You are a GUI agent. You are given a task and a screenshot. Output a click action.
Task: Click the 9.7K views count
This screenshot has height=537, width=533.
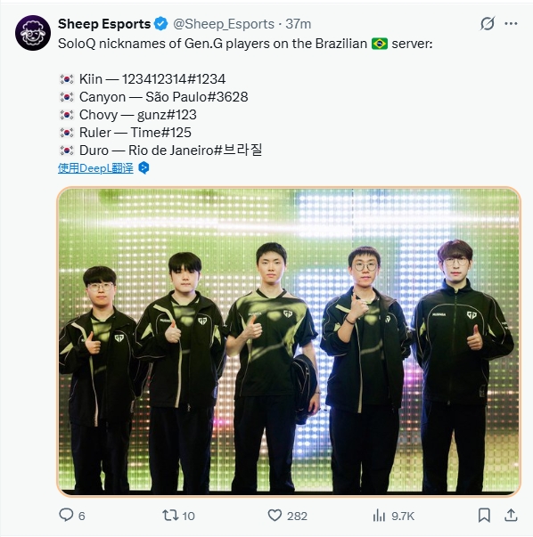tap(403, 517)
